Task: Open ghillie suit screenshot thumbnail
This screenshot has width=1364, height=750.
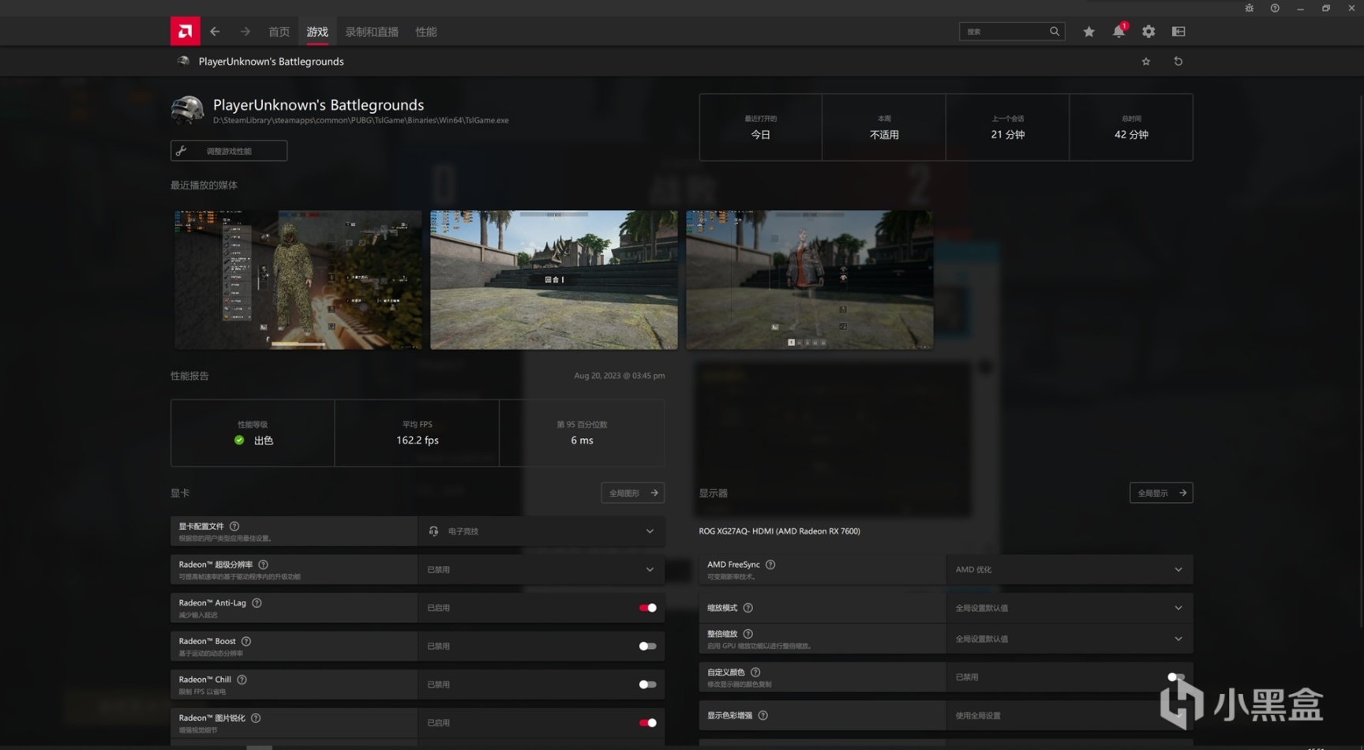Action: (x=298, y=279)
